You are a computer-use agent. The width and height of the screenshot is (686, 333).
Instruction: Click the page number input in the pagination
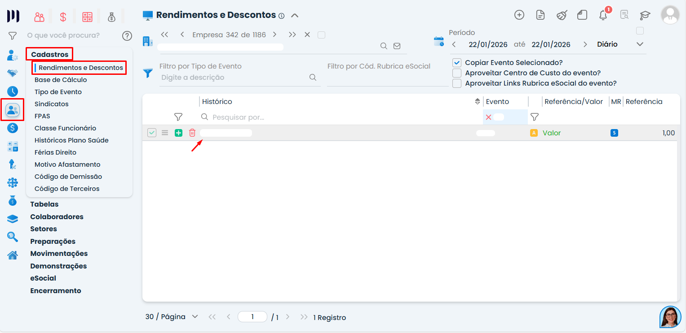click(x=252, y=317)
